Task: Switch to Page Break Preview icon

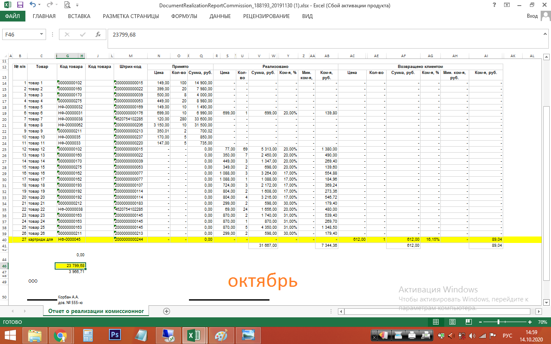Action: 469,322
